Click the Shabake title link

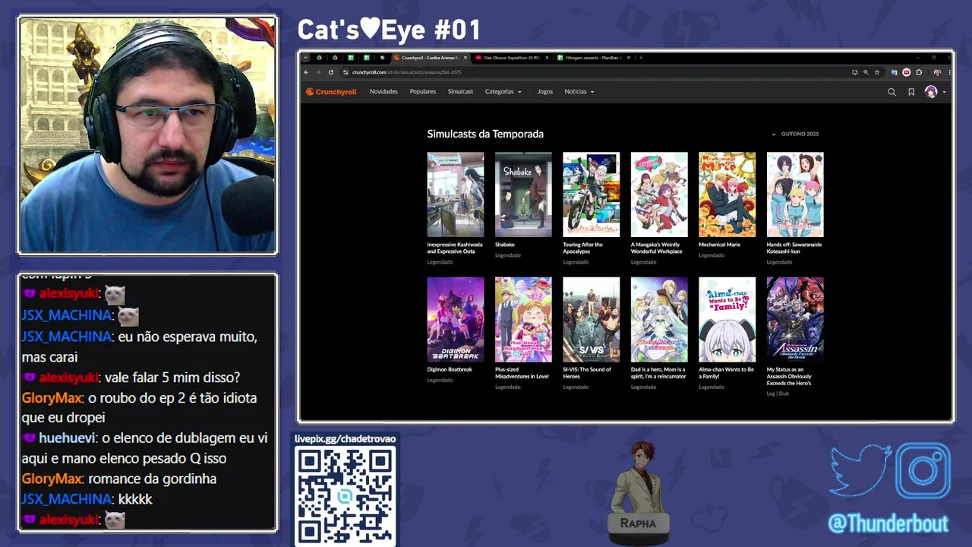[505, 245]
